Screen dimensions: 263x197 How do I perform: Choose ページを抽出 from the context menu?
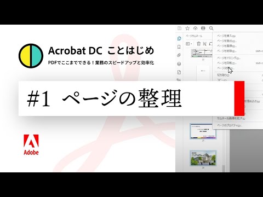pyautogui.click(x=226, y=41)
